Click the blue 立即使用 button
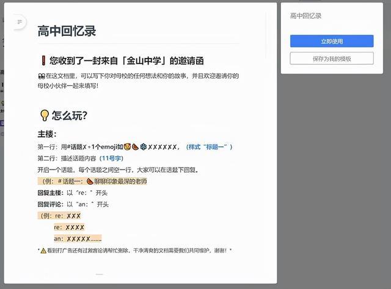This screenshot has height=289, width=391. tap(332, 41)
